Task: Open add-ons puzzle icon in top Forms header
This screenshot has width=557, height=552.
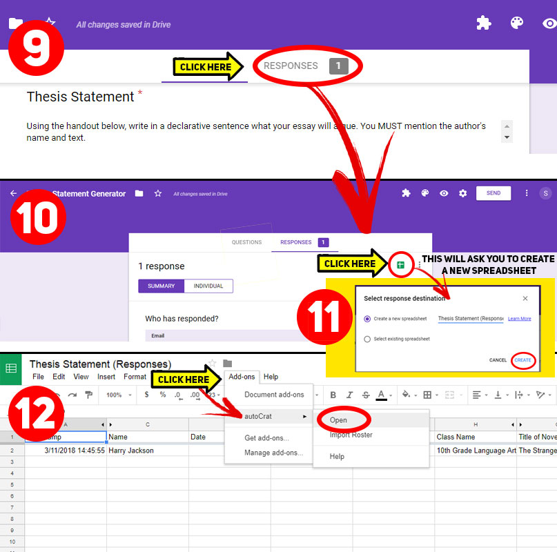Action: click(x=483, y=23)
